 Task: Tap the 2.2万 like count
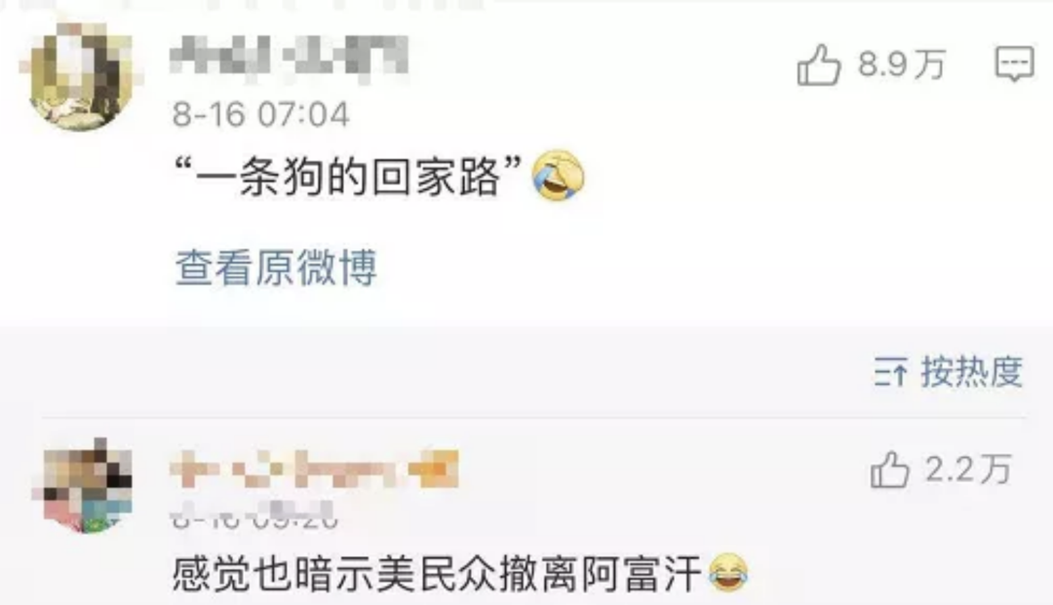[968, 470]
